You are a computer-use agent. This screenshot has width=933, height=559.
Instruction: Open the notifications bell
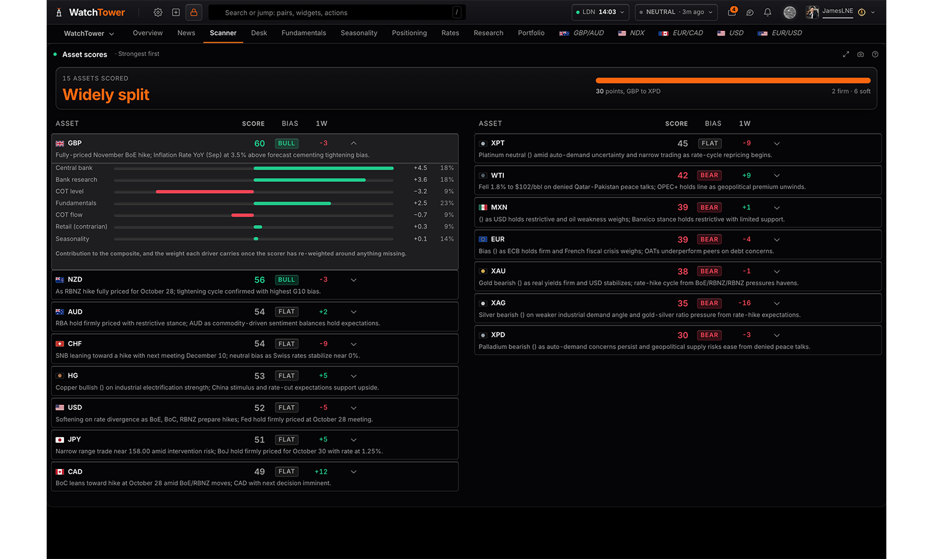[x=768, y=12]
